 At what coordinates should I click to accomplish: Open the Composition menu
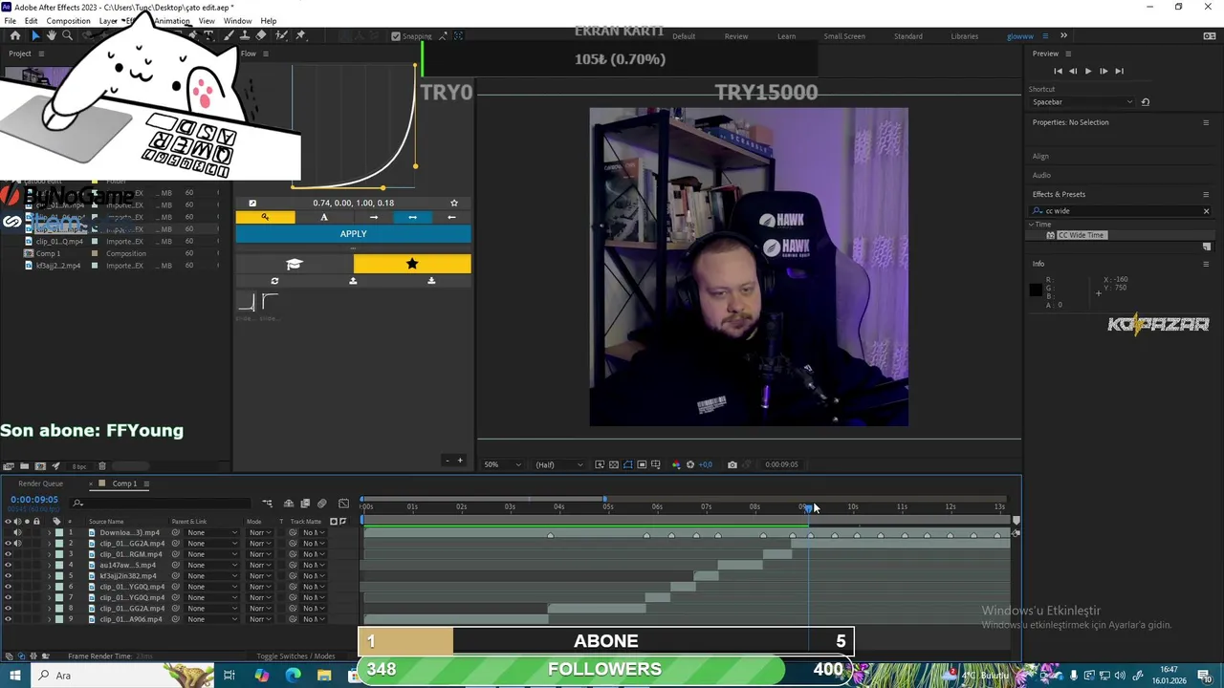pos(68,21)
